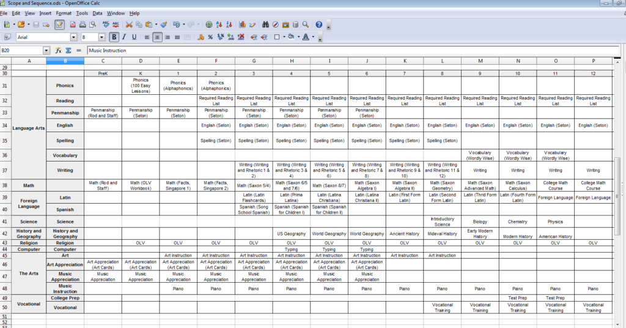The width and height of the screenshot is (626, 328).
Task: Open Find & Replace binoculars
Action: (265, 24)
